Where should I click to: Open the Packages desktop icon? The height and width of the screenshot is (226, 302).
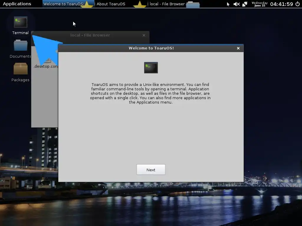[x=20, y=72]
